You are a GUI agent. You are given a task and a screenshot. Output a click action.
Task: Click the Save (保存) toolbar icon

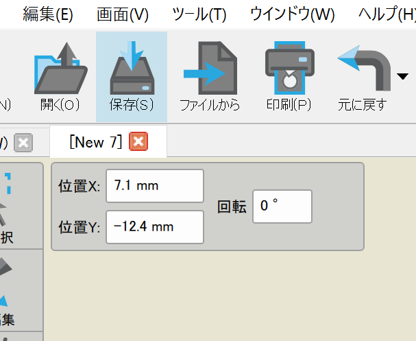pos(131,69)
